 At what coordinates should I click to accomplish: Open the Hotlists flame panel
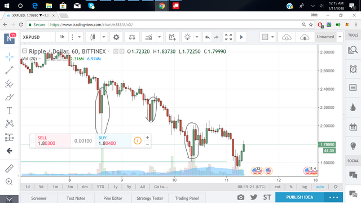[353, 107]
